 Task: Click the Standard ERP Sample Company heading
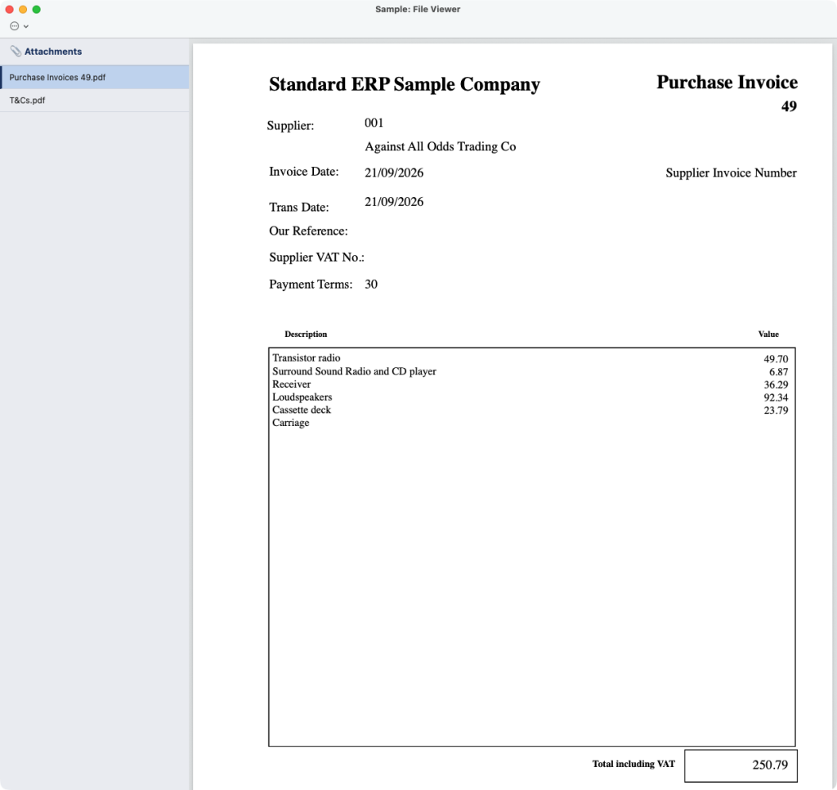(x=404, y=84)
